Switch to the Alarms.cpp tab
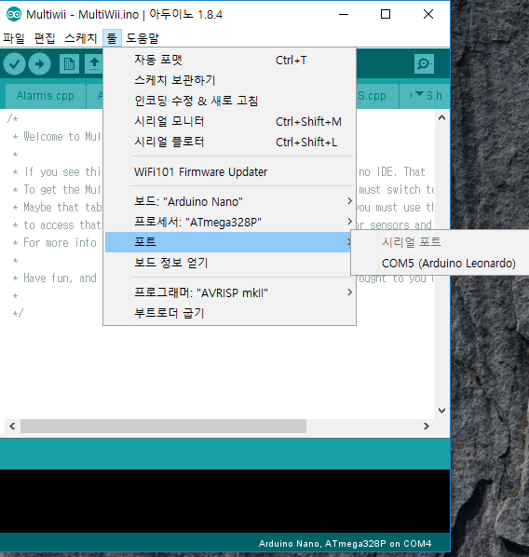 click(46, 96)
